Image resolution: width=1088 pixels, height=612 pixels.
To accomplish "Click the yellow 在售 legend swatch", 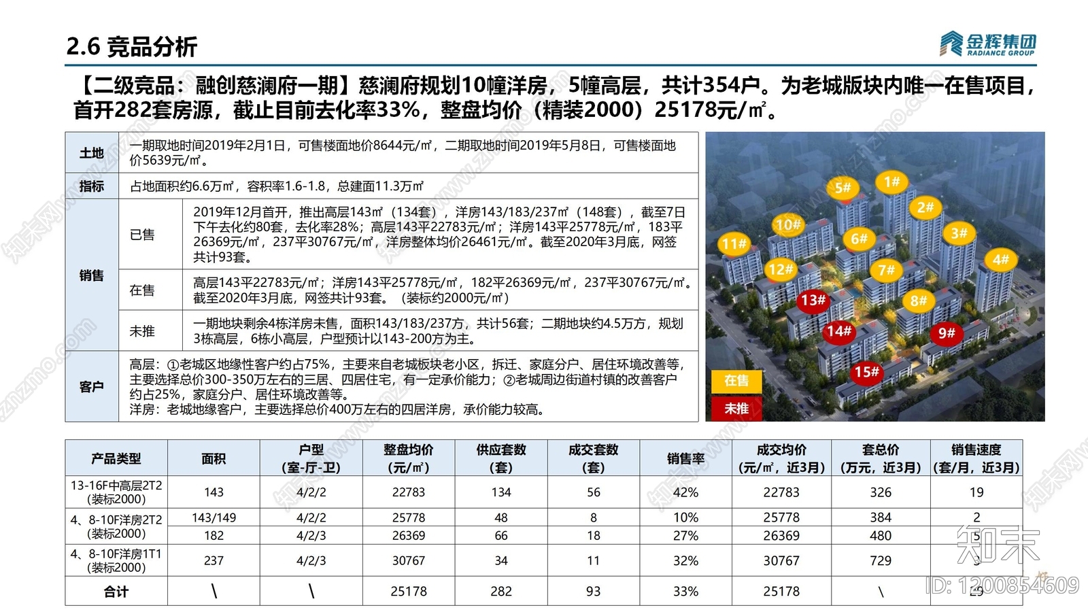I will click(x=736, y=381).
